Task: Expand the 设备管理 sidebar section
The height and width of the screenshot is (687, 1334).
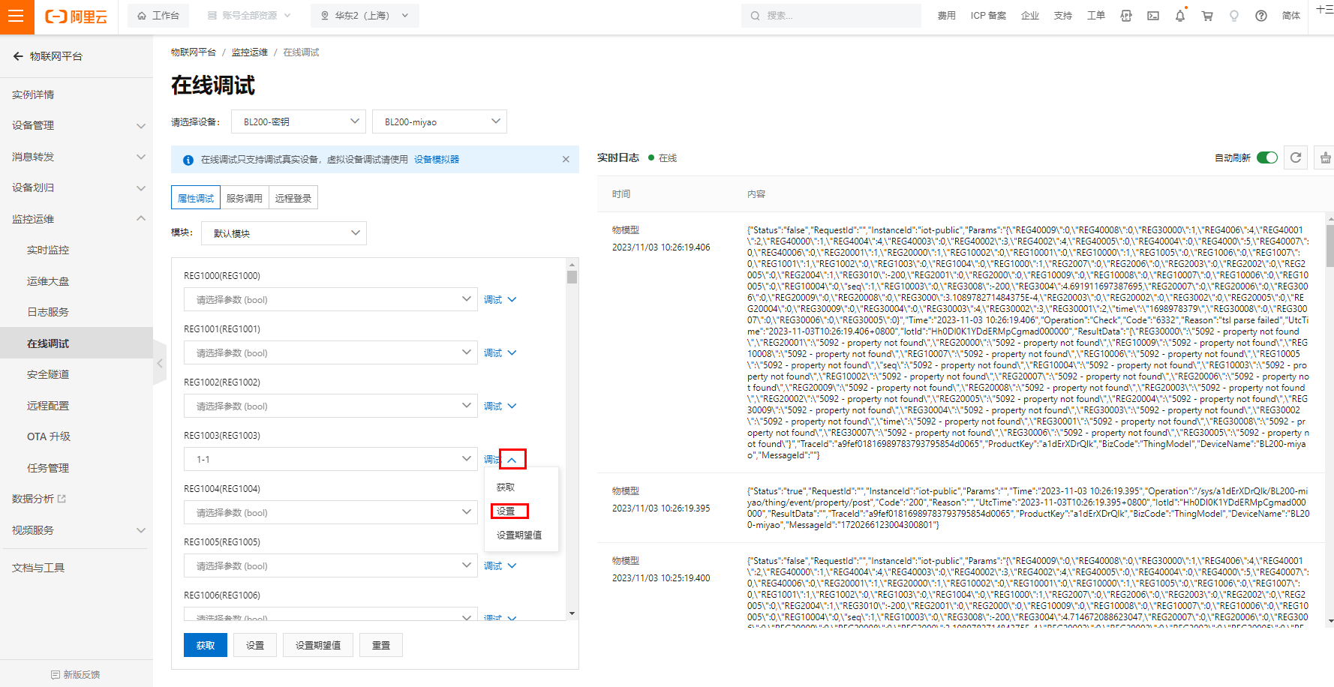Action: [77, 125]
